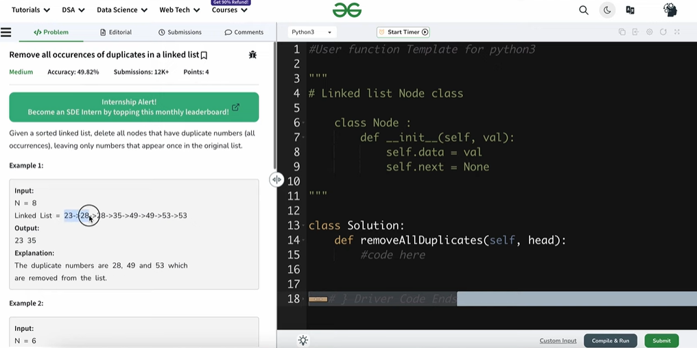697x348 pixels.
Task: Click the problem panel scrollbar
Action: tap(274, 104)
